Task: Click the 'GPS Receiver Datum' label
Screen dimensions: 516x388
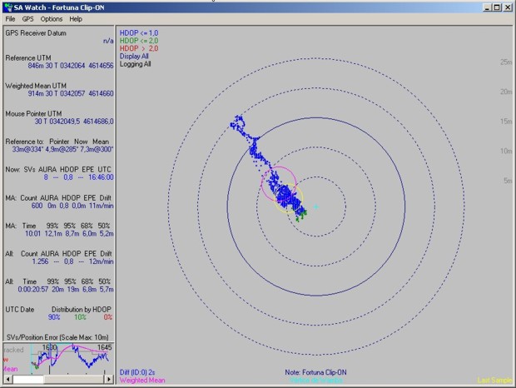Action: click(x=36, y=33)
